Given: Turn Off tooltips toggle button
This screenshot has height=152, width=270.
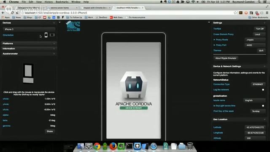Looking at the screenshot, I should coord(260,29).
